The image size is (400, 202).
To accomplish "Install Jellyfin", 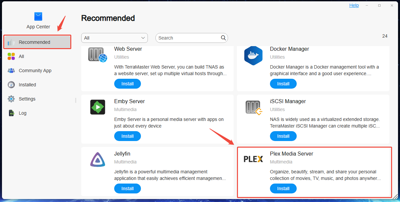I will click(127, 188).
